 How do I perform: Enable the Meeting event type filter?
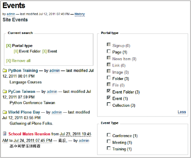pos(109,141)
